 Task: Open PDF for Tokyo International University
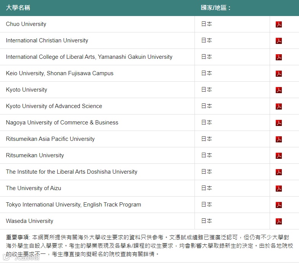pyautogui.click(x=278, y=205)
